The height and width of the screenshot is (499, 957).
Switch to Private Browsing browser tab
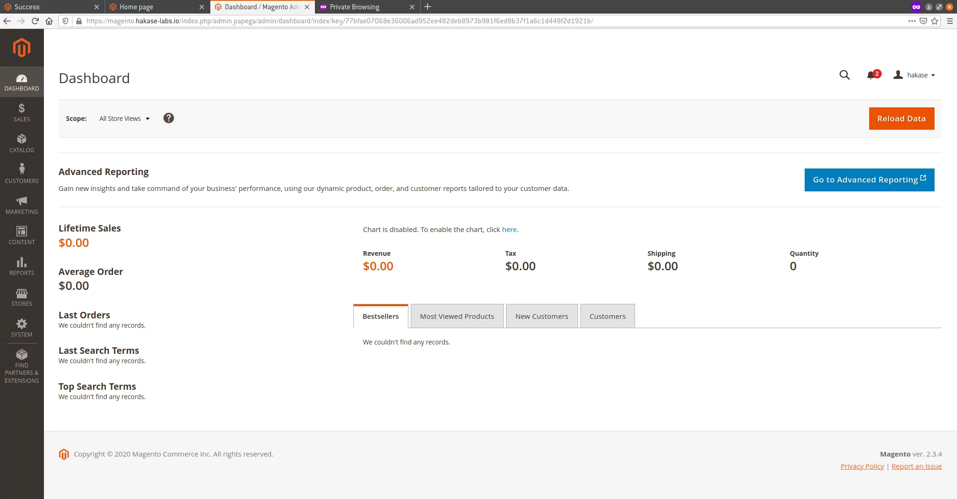pyautogui.click(x=362, y=7)
